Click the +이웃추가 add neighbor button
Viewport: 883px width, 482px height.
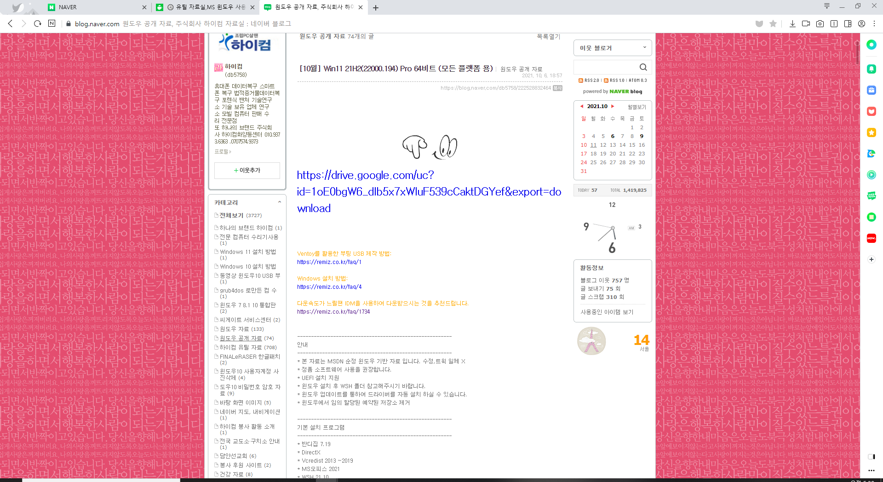click(x=247, y=170)
